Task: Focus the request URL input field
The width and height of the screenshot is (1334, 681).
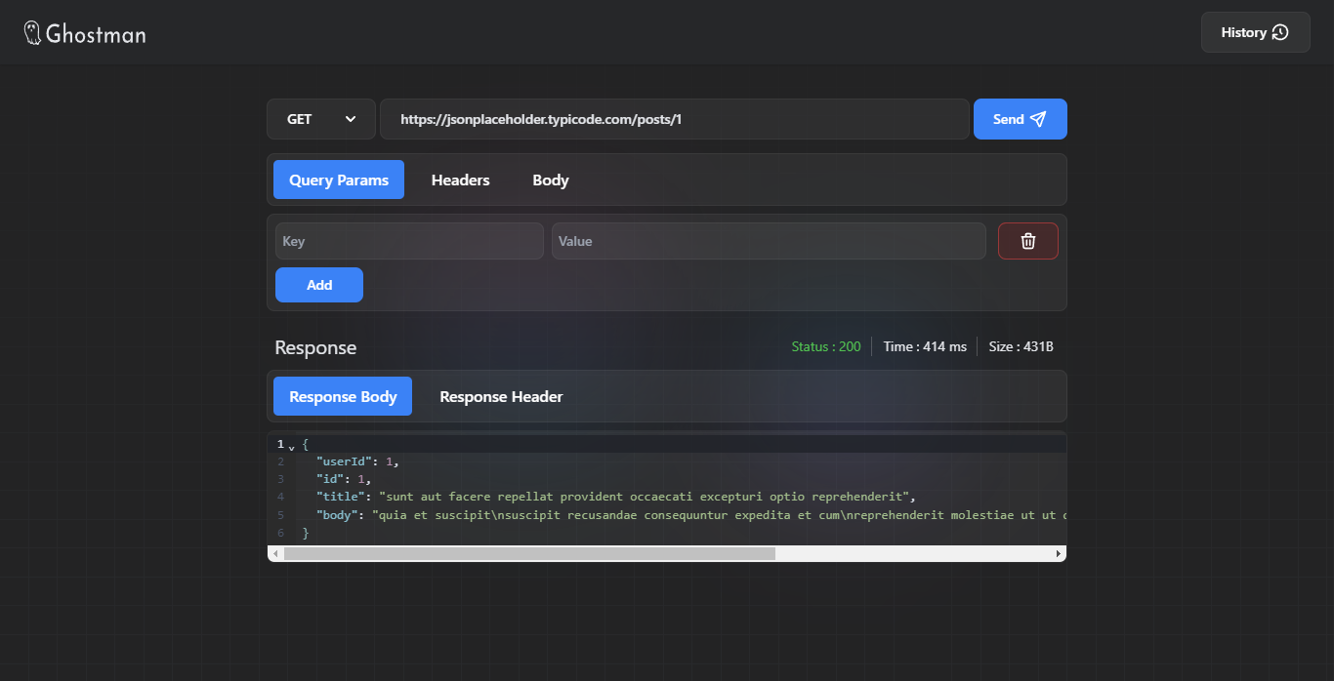Action: 675,119
